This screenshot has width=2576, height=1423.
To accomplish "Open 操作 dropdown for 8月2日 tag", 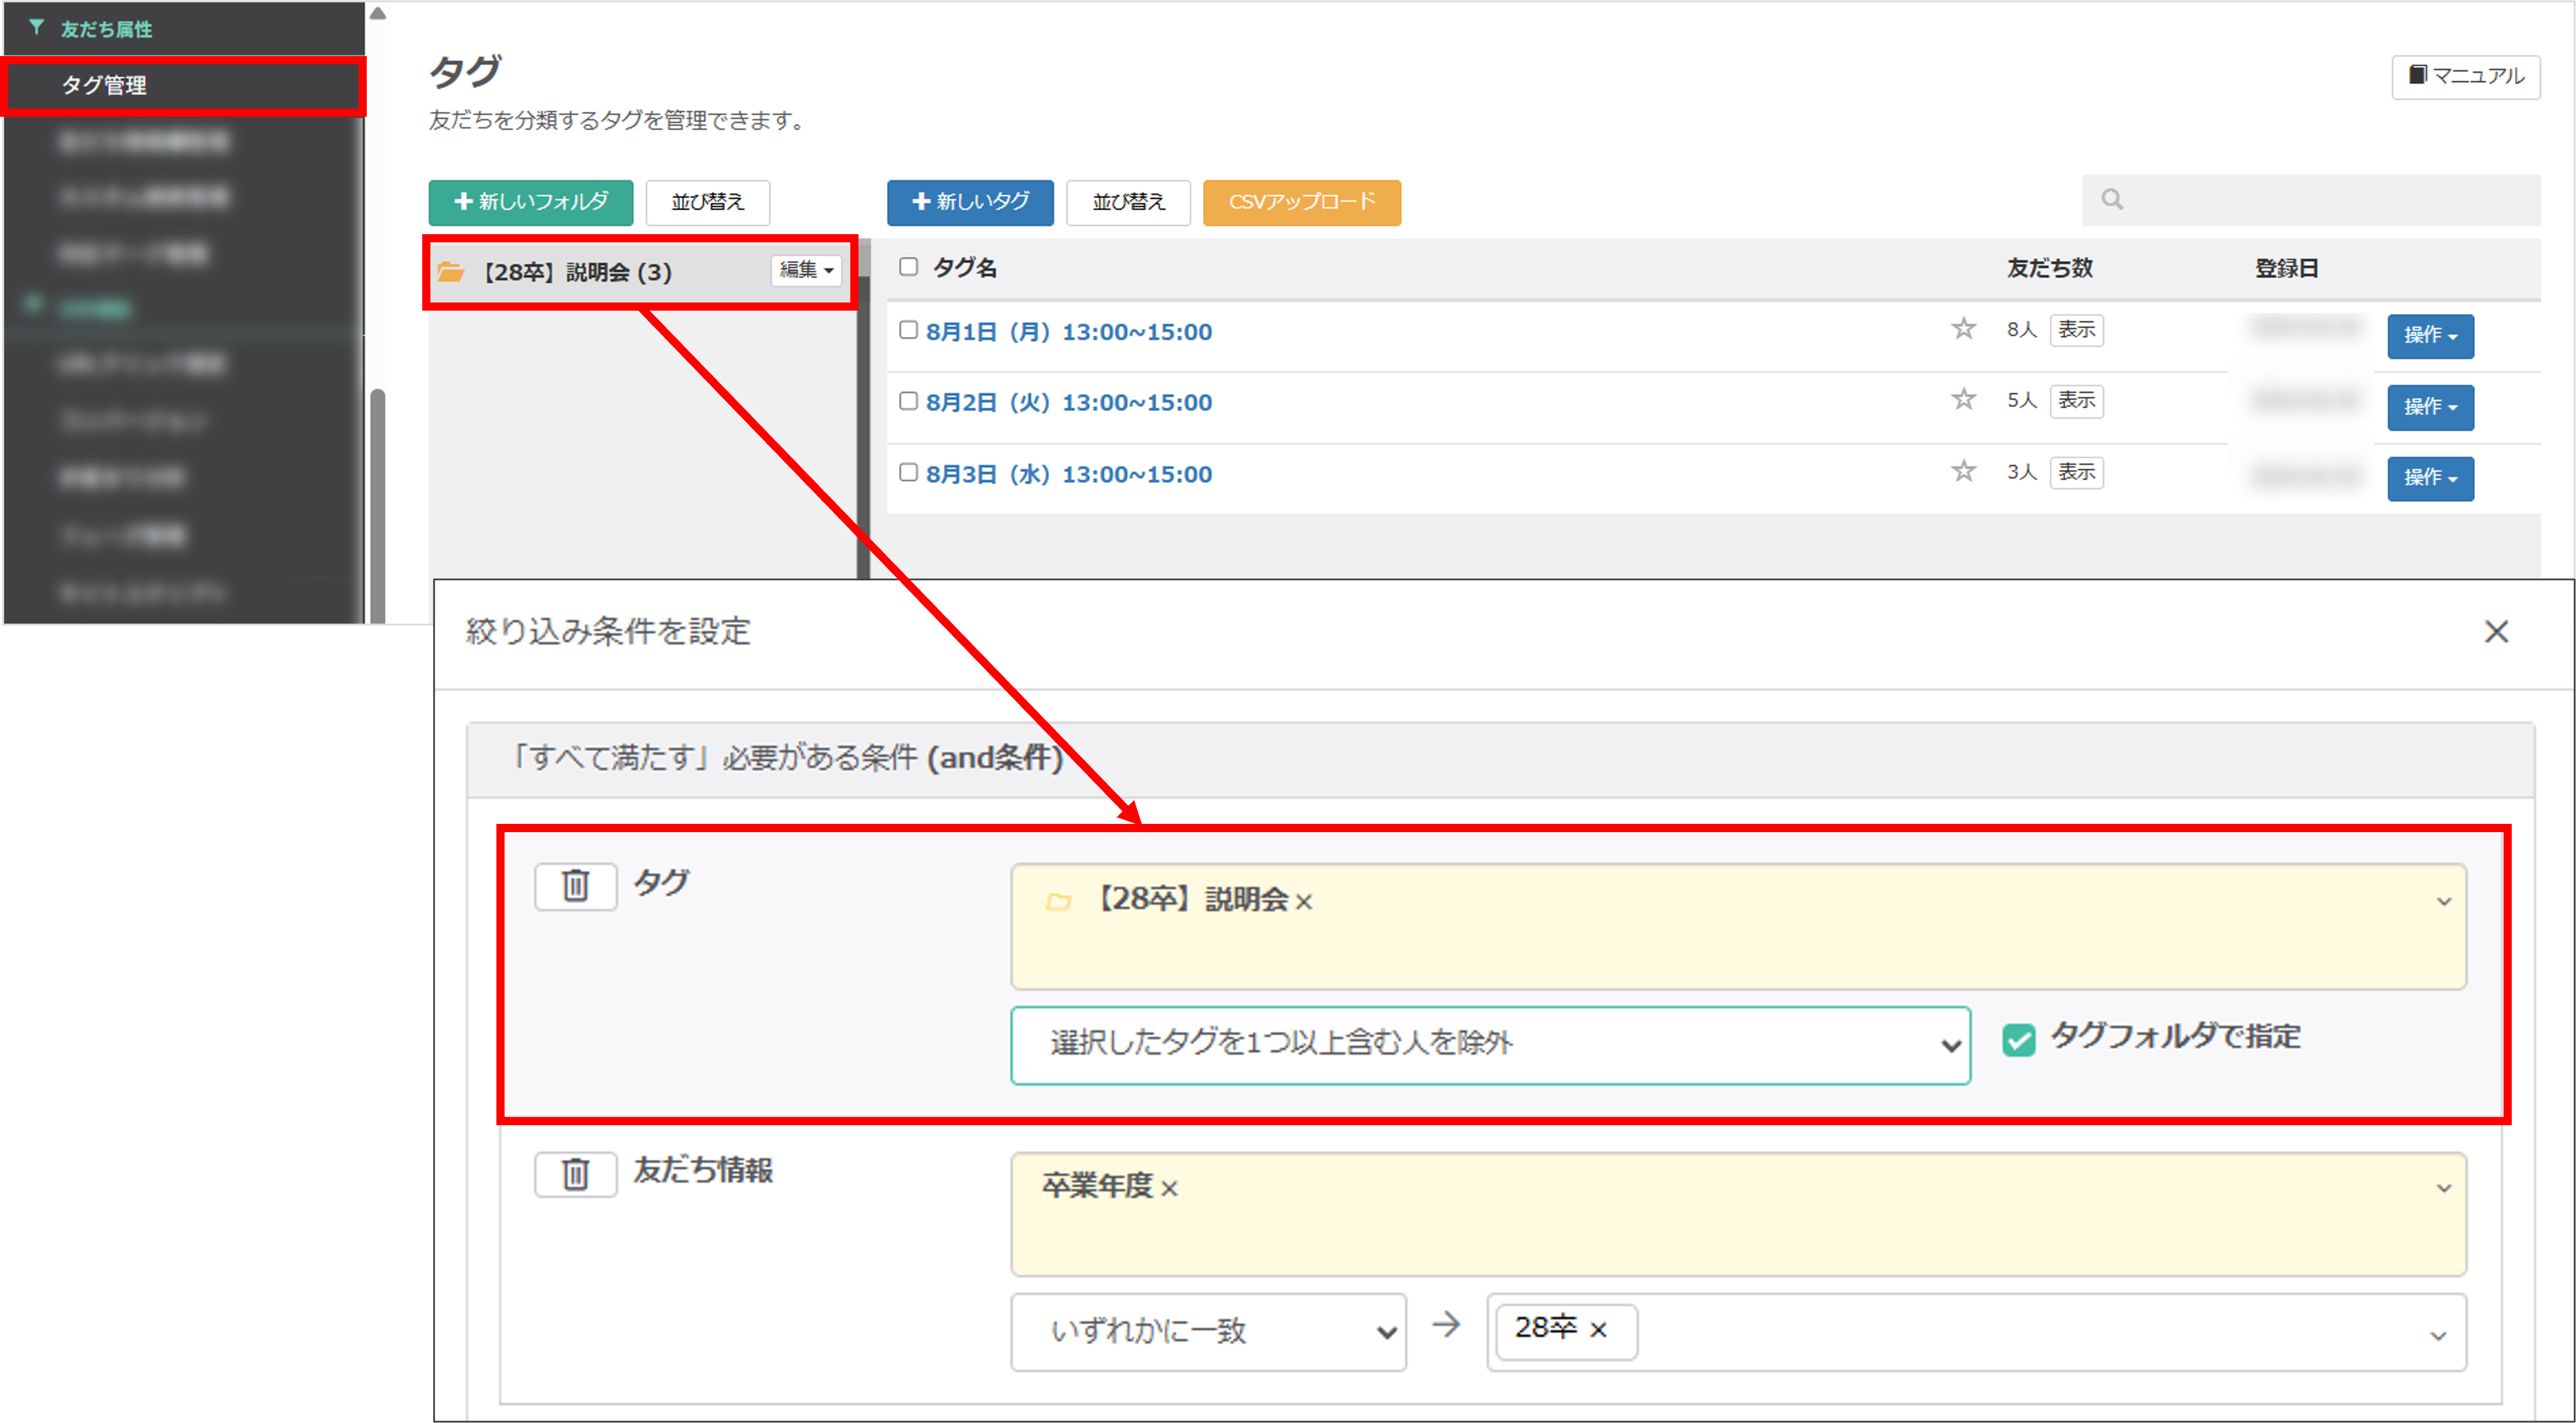I will click(x=2430, y=407).
